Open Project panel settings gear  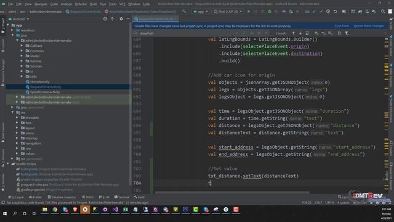pos(121,19)
